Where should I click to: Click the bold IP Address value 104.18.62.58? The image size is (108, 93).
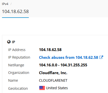click(x=50, y=50)
